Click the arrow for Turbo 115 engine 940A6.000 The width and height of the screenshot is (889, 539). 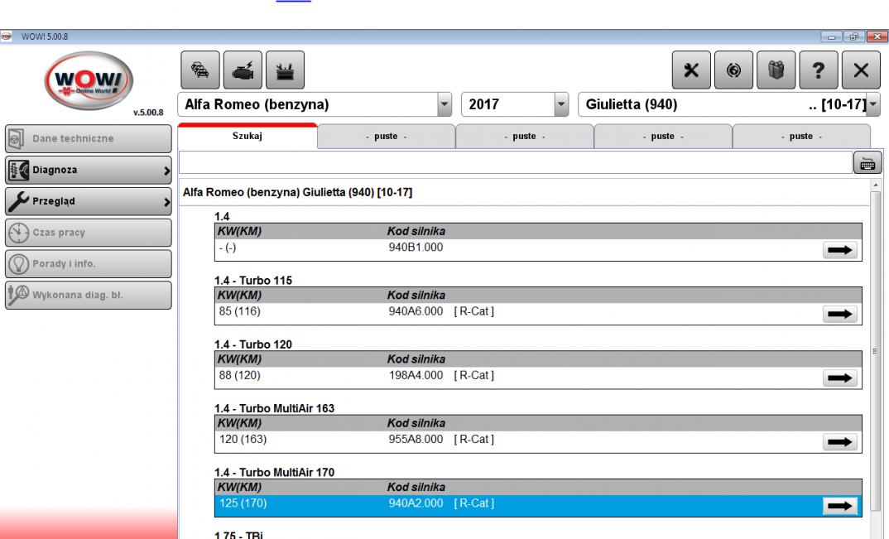pos(839,315)
